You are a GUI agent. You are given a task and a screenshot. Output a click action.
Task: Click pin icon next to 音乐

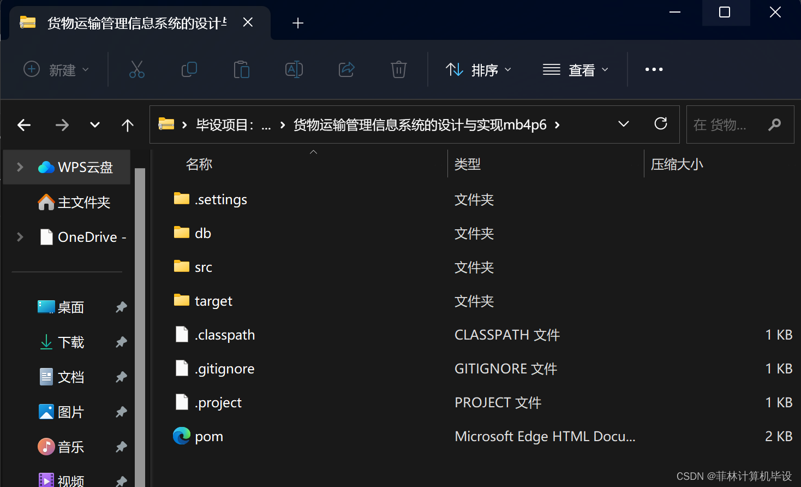coord(121,447)
